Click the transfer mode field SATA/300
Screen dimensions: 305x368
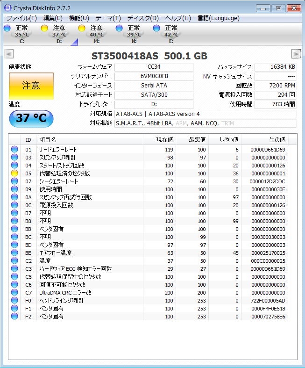[154, 95]
